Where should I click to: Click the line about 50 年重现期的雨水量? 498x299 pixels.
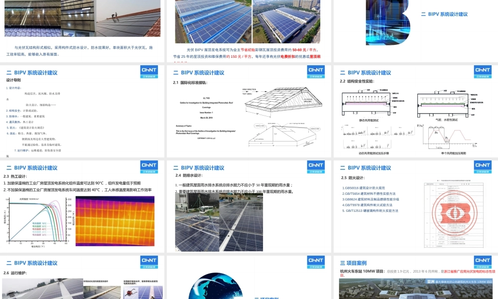[x=234, y=185]
